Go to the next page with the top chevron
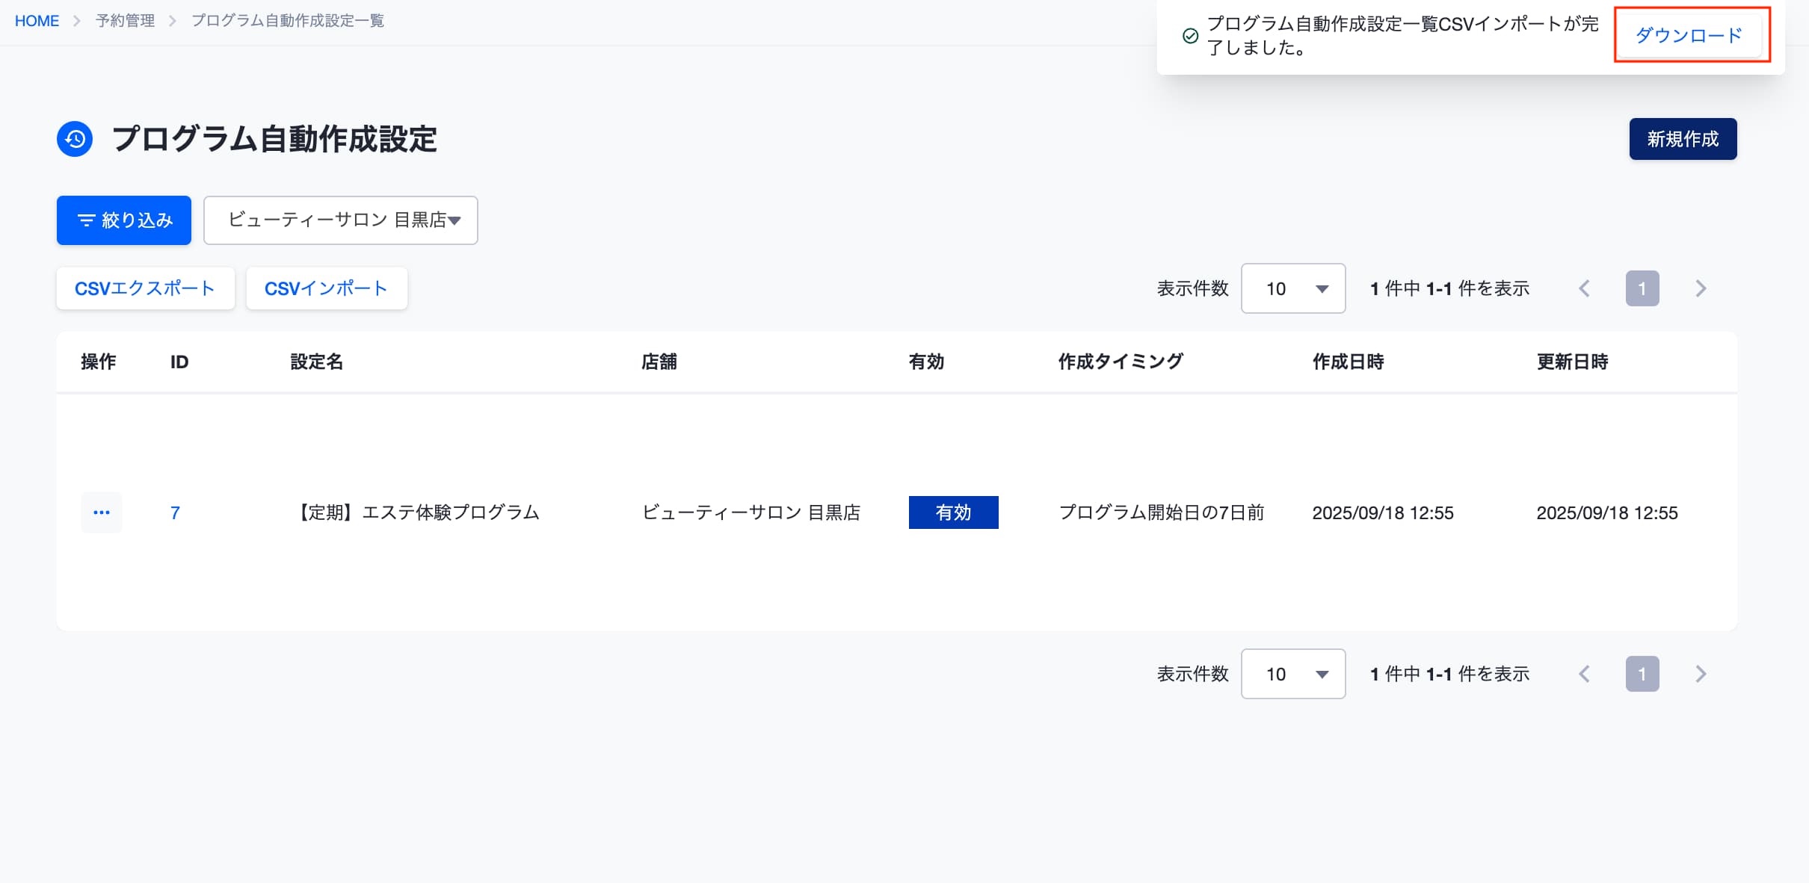1809x883 pixels. coord(1701,288)
